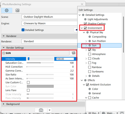
Task: Select the Color item under Ambient Occlusion
Action: click(x=95, y=89)
